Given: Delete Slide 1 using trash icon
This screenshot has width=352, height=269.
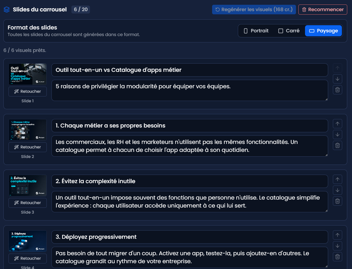Looking at the screenshot, I should (337, 90).
